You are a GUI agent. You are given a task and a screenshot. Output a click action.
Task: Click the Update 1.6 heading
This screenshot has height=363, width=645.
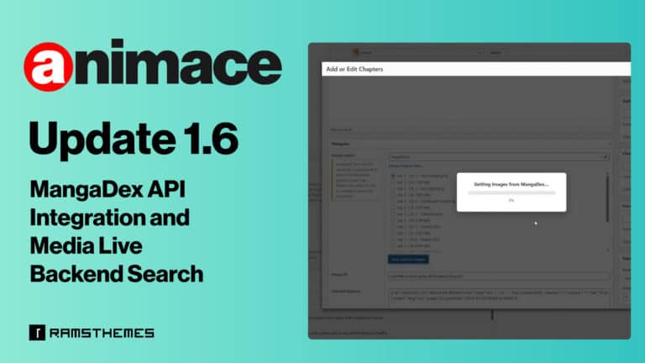click(134, 140)
